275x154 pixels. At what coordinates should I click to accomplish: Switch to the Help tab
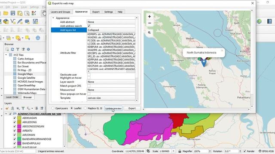[x=120, y=12]
